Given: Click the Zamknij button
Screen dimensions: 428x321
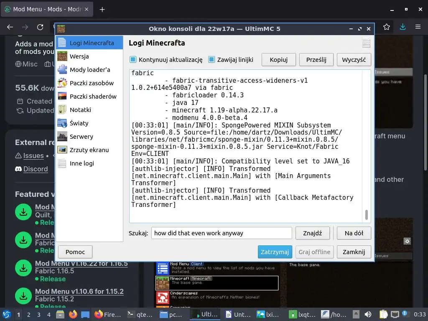Looking at the screenshot, I should pyautogui.click(x=354, y=252).
